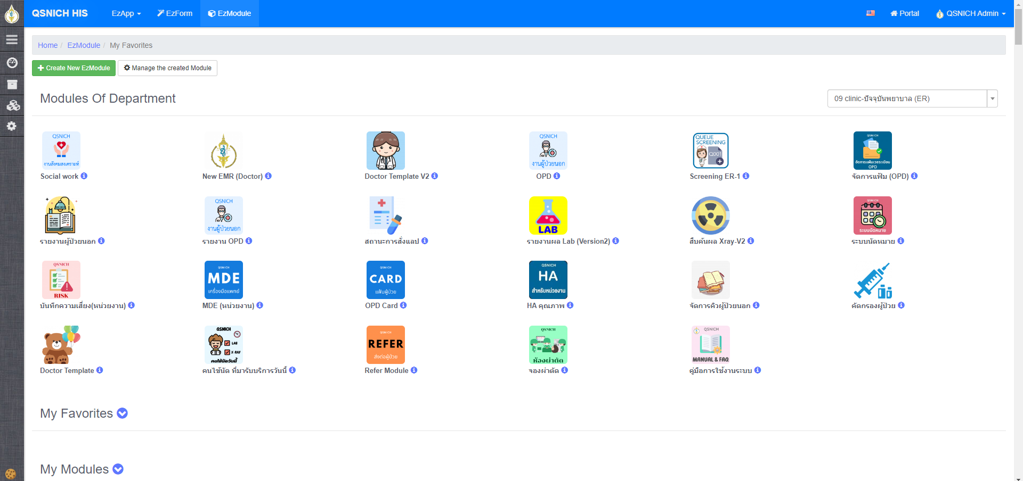The width and height of the screenshot is (1023, 481).
Task: Open the Refer Module orange icon
Action: click(x=385, y=345)
